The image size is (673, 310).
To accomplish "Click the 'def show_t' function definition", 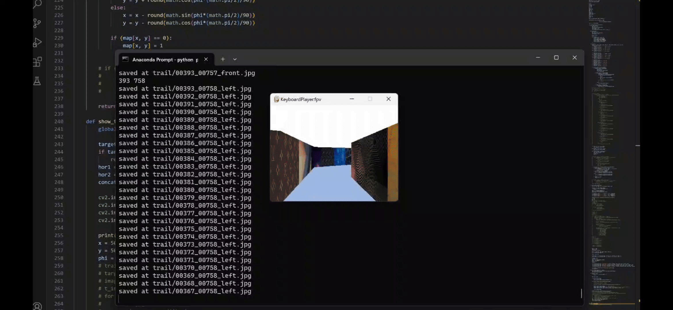I will [x=100, y=121].
